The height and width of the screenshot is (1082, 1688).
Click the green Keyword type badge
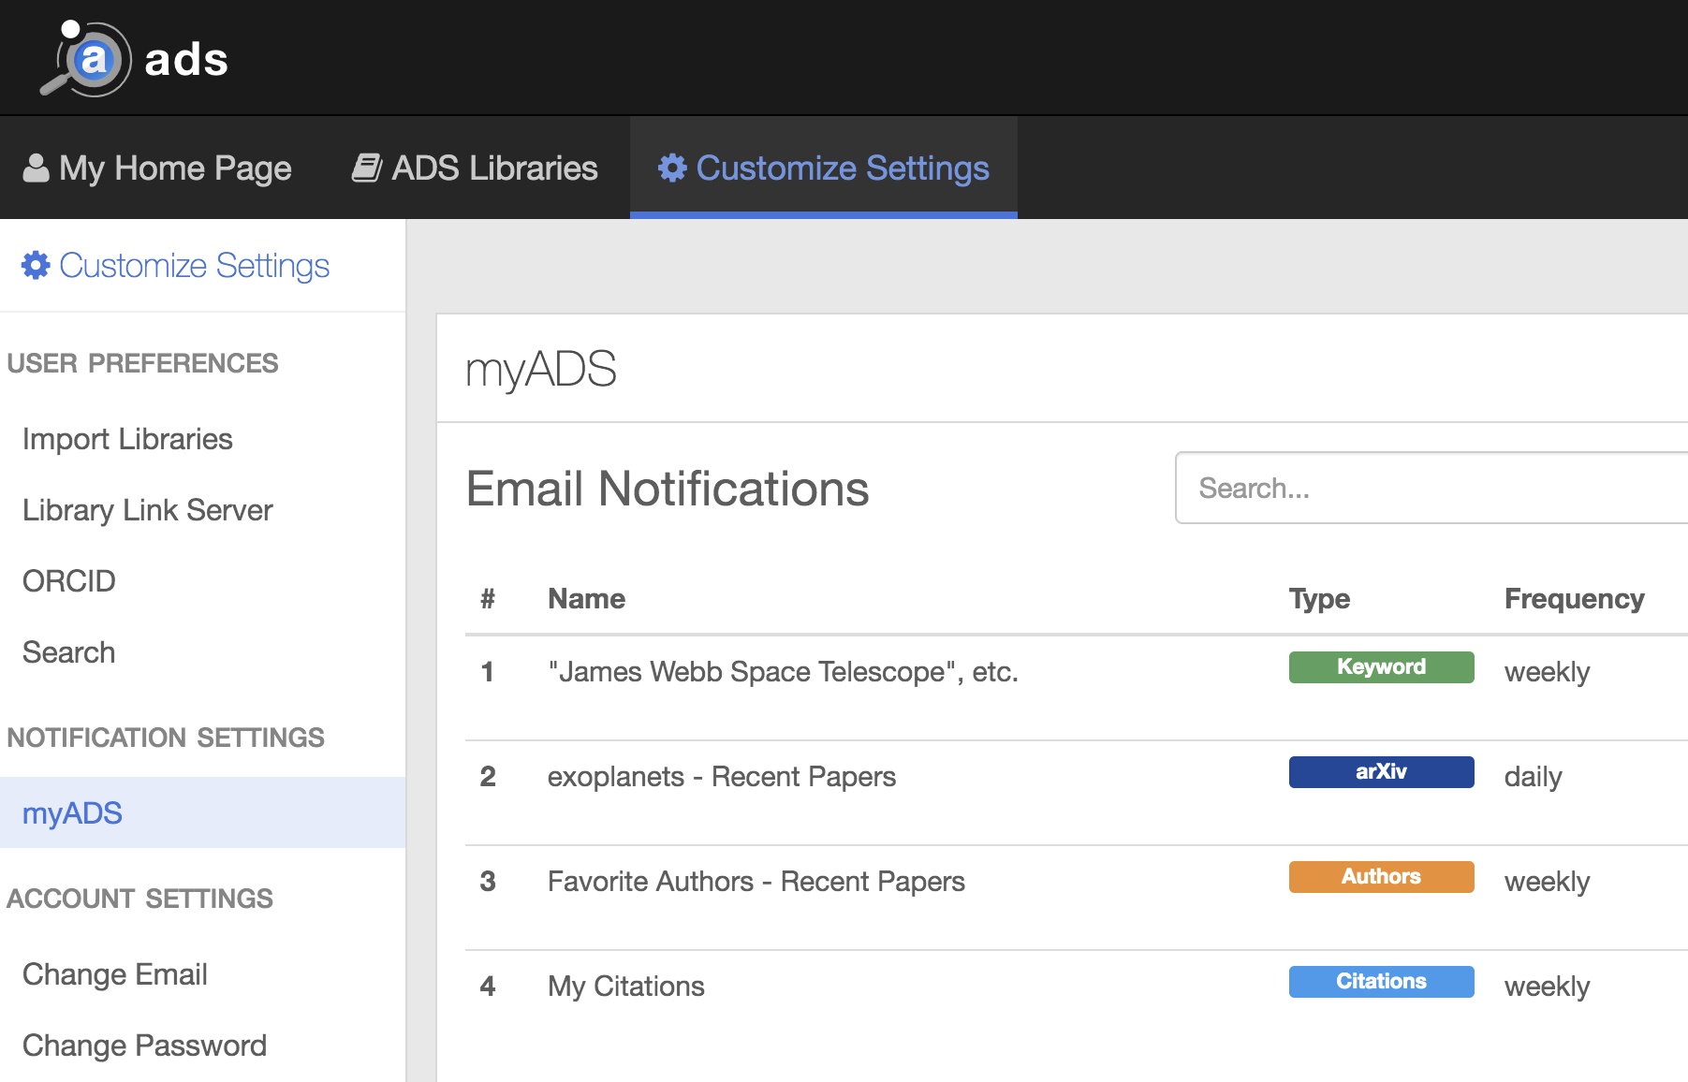1381,667
